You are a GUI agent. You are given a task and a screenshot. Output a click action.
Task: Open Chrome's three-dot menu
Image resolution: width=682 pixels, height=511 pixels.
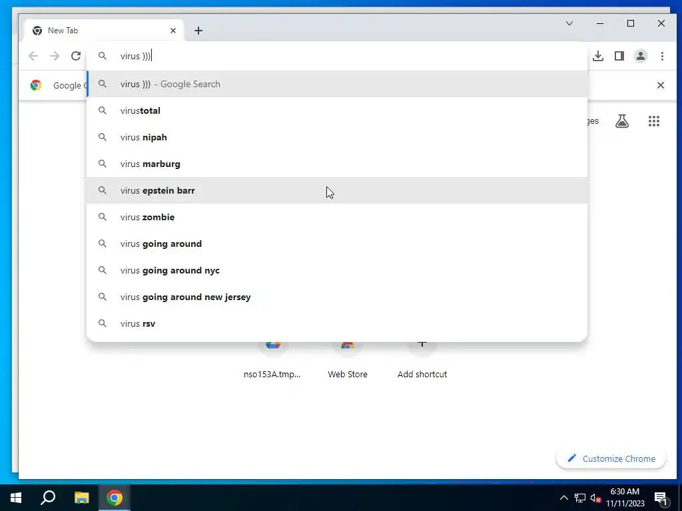662,56
